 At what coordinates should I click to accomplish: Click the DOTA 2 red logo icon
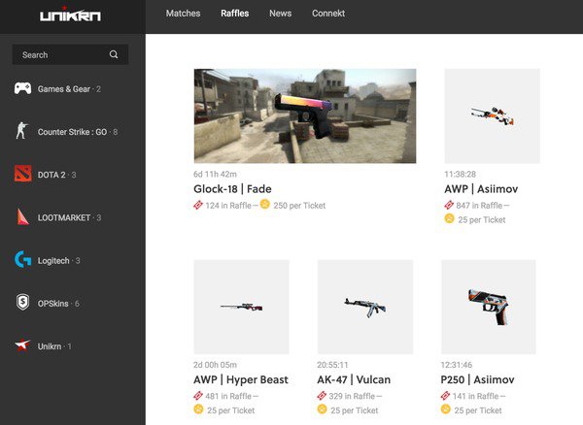pos(22,174)
